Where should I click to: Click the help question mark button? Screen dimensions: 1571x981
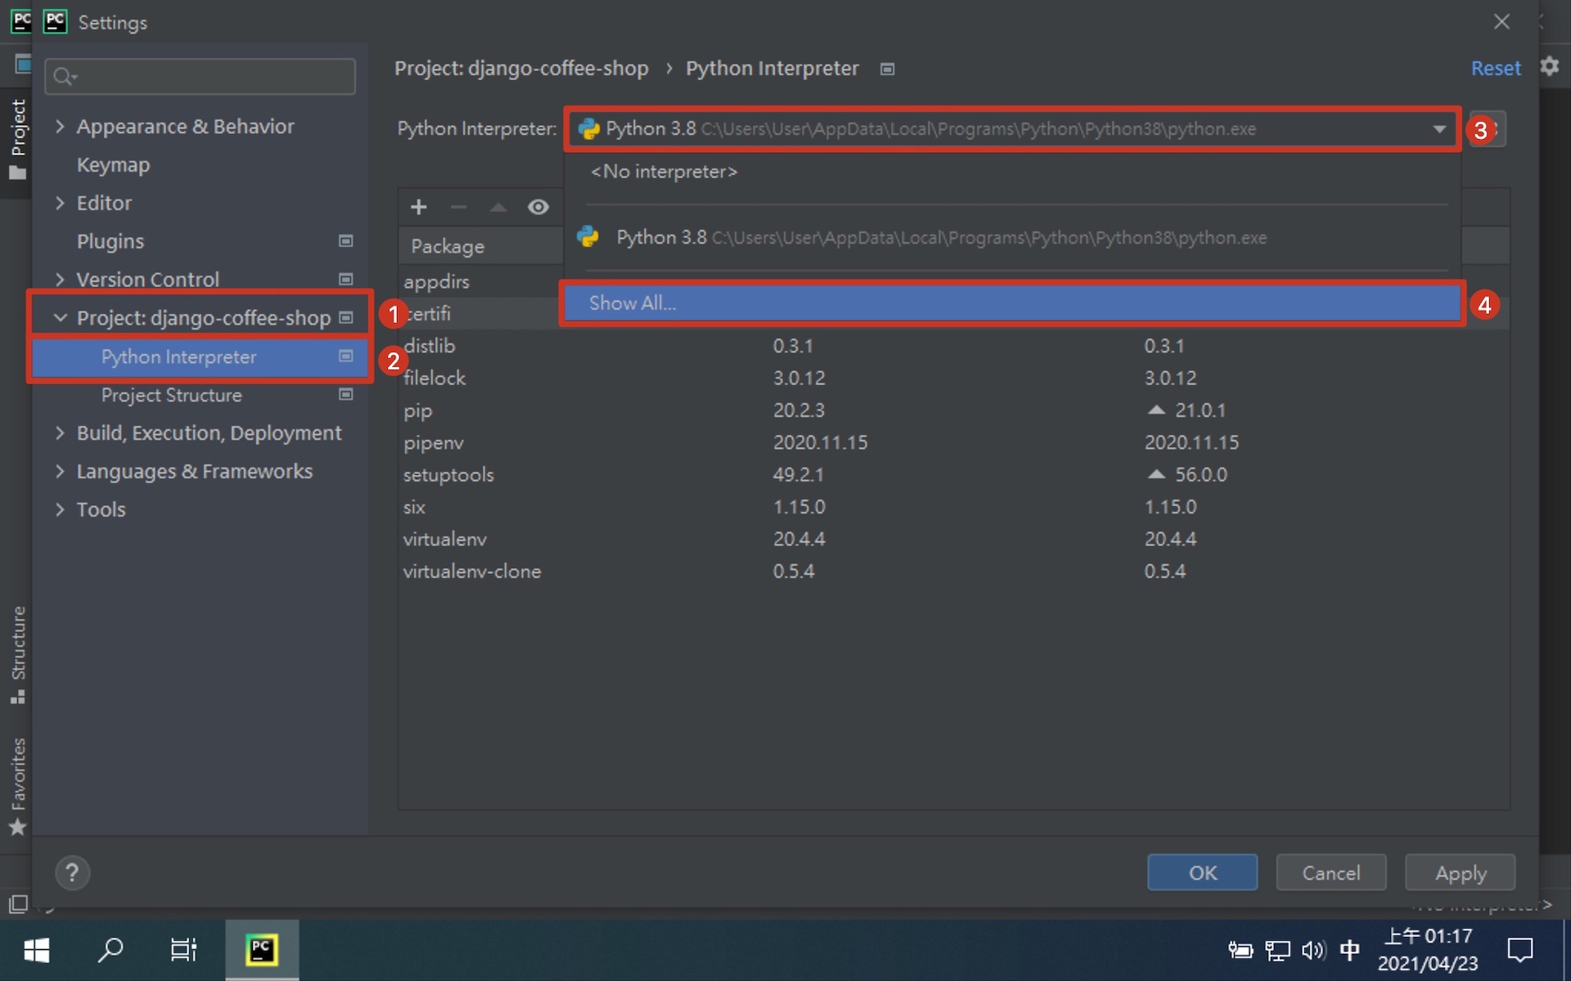coord(72,872)
